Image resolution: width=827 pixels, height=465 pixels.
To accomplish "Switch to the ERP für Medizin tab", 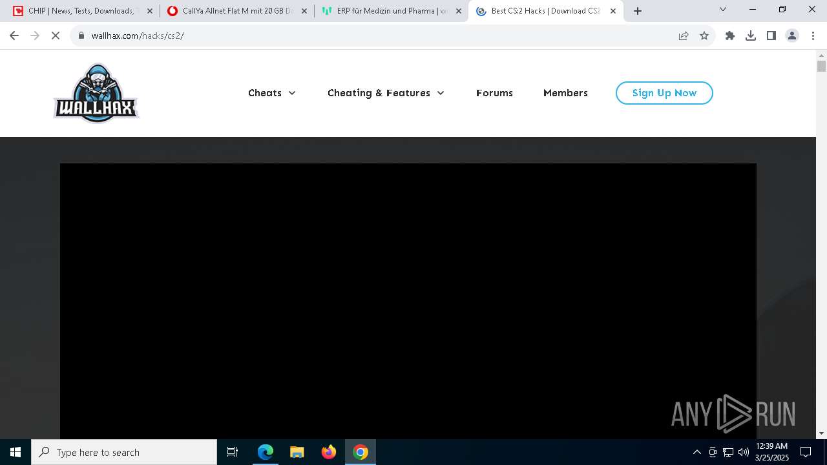I will (x=392, y=11).
